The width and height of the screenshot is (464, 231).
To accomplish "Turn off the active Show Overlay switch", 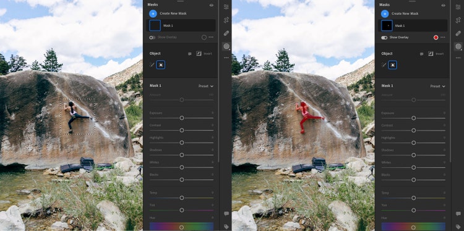I will point(384,38).
